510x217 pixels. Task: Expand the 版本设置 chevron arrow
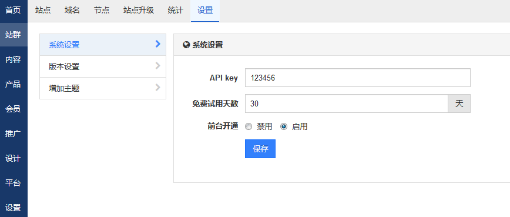coord(158,66)
